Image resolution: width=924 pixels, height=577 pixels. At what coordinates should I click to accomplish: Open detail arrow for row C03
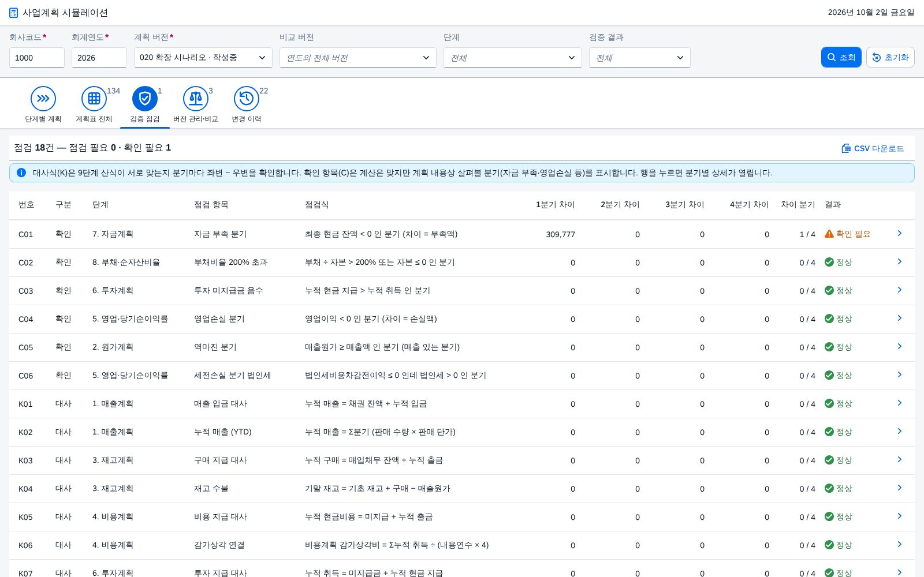point(900,290)
